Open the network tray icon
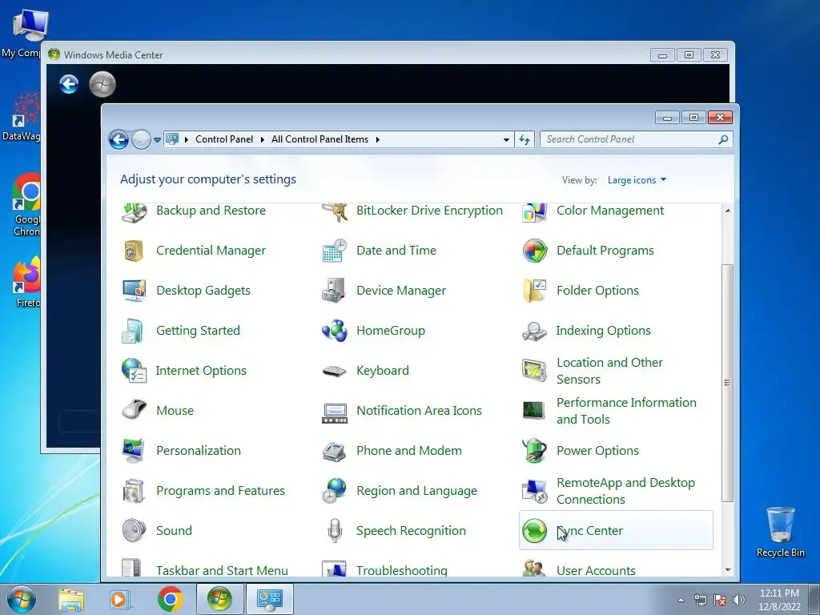Screen dimensions: 820x615 tap(701, 600)
